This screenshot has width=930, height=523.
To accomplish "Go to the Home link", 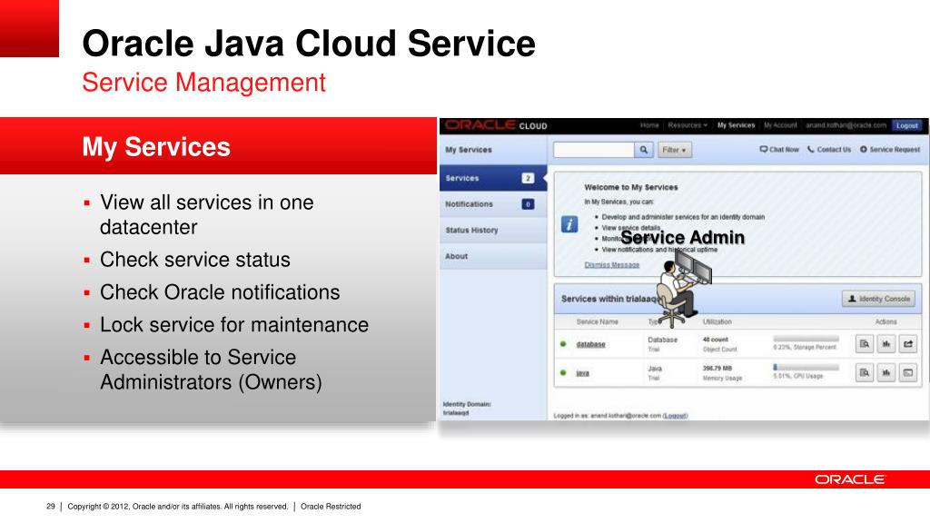I will [x=649, y=125].
